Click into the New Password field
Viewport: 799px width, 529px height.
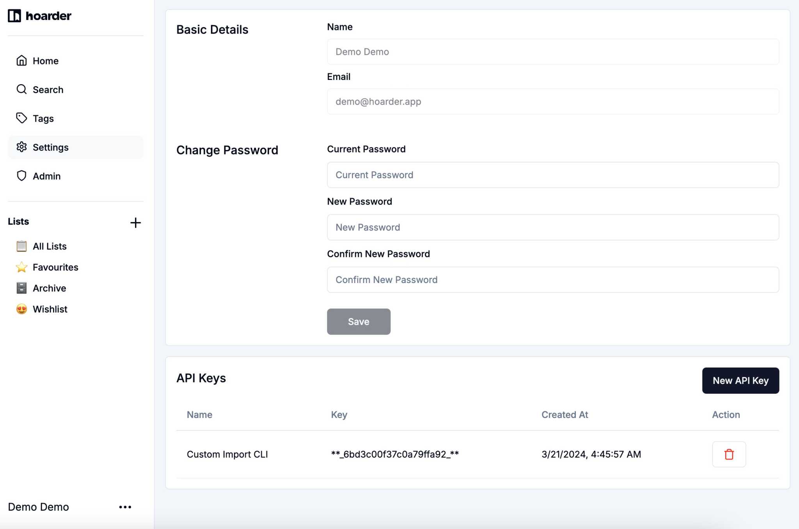pos(552,227)
